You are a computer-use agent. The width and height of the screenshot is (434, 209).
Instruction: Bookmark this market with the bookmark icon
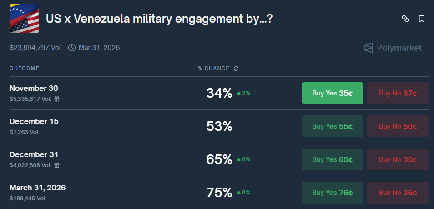422,19
